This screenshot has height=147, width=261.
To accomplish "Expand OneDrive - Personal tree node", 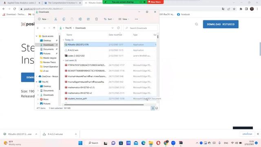I will coord(37,76).
